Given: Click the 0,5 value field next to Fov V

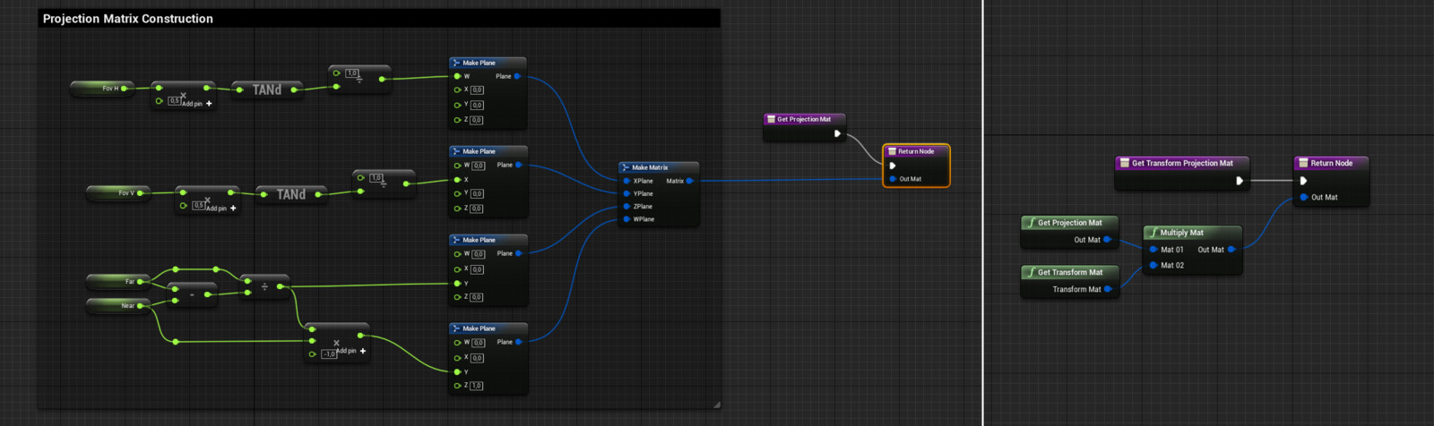Looking at the screenshot, I should (x=199, y=206).
